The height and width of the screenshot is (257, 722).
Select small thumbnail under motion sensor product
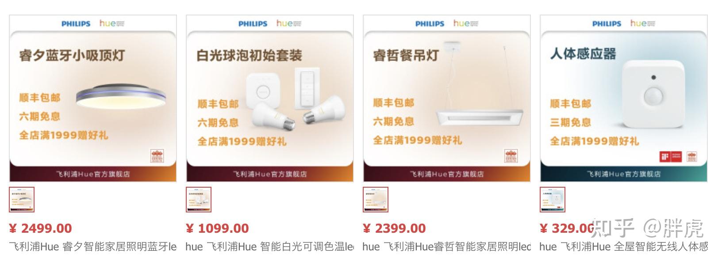553,200
